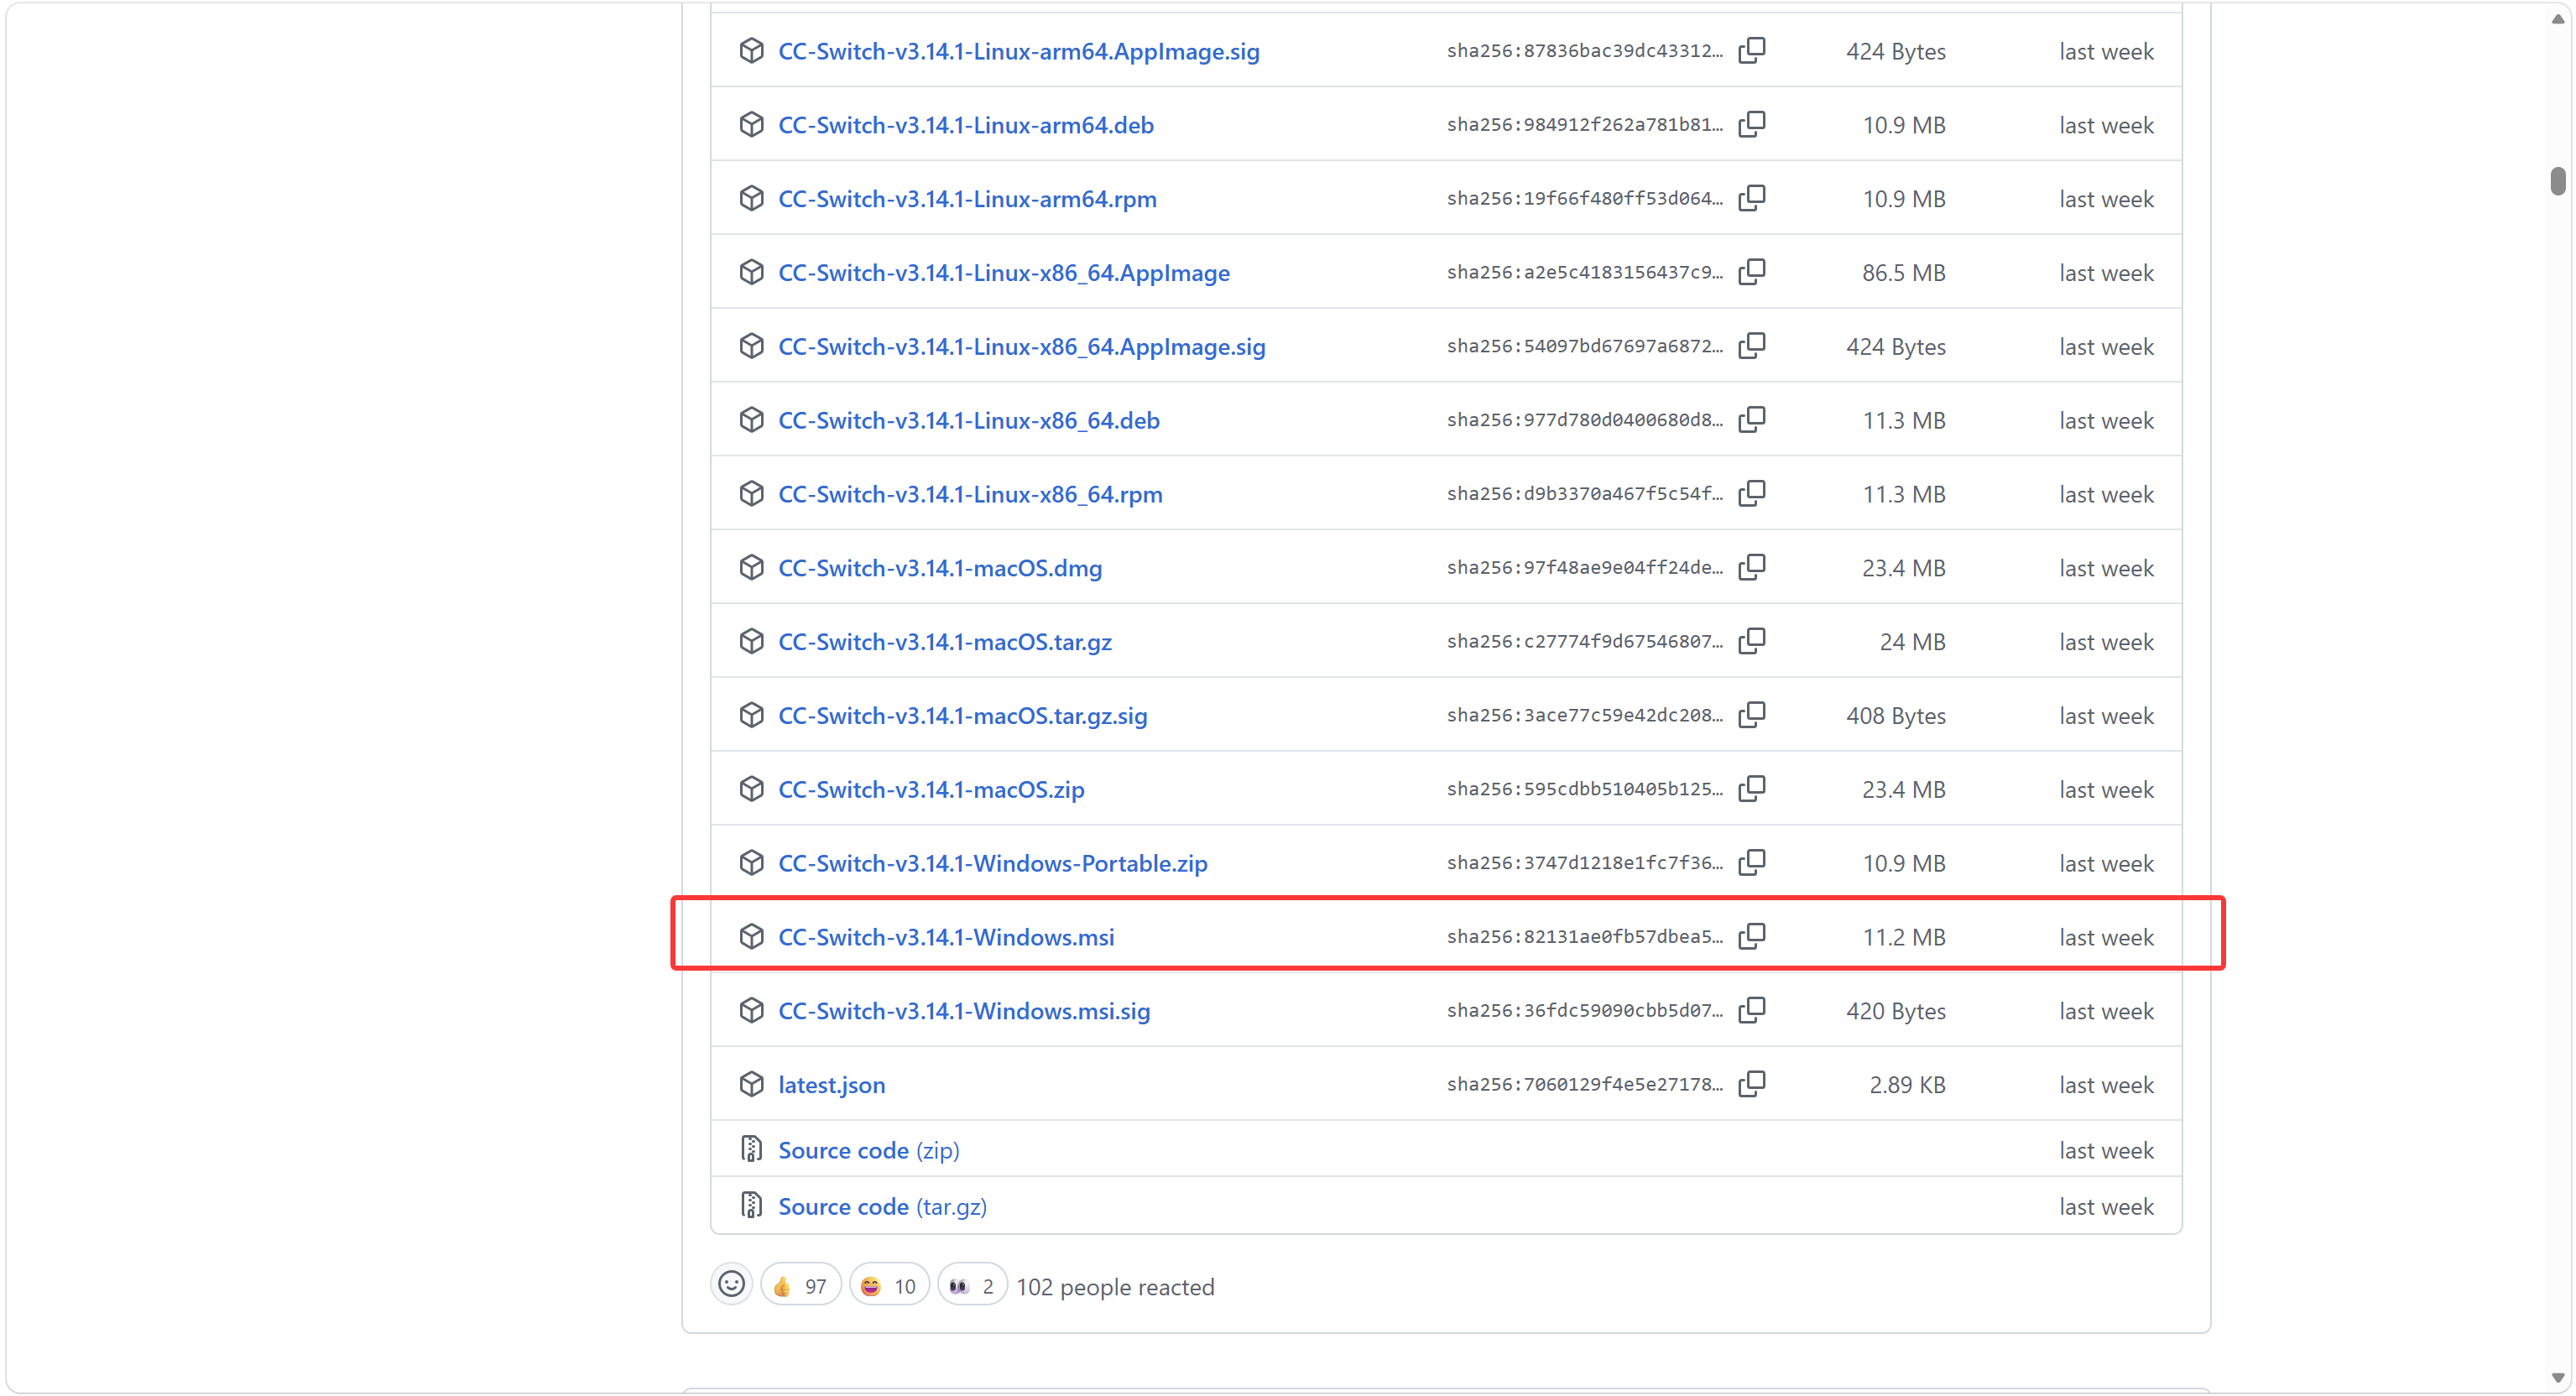Click package icon beside macOS.dmg

pos(752,568)
